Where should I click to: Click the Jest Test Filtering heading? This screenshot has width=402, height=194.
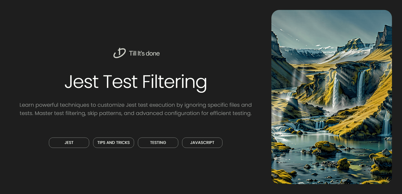[136, 82]
